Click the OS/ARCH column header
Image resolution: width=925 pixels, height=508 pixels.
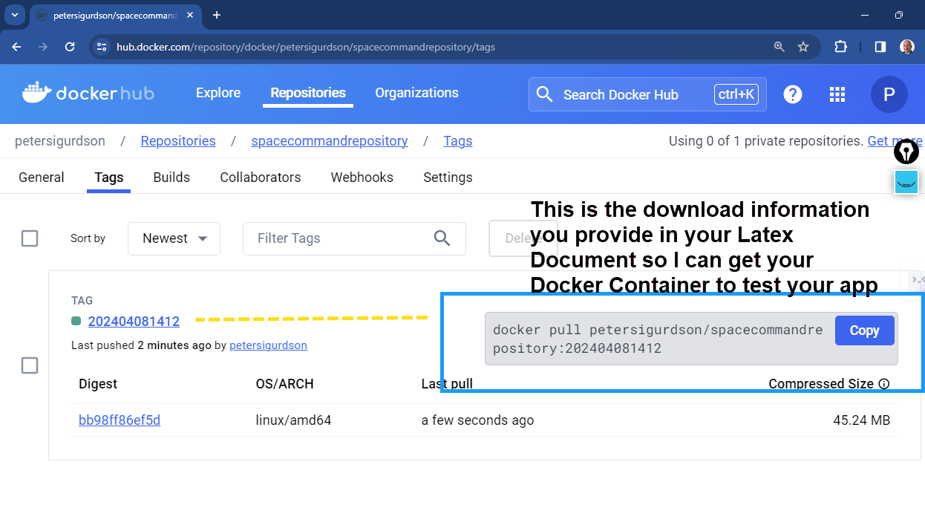point(284,384)
